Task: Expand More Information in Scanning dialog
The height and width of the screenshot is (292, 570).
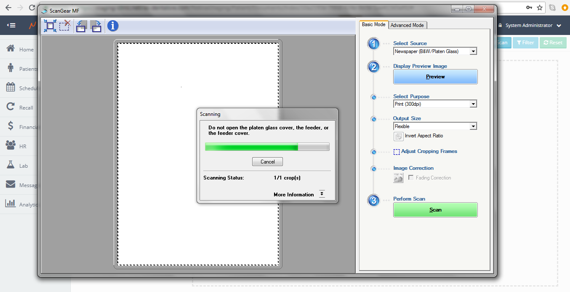Action: 322,194
